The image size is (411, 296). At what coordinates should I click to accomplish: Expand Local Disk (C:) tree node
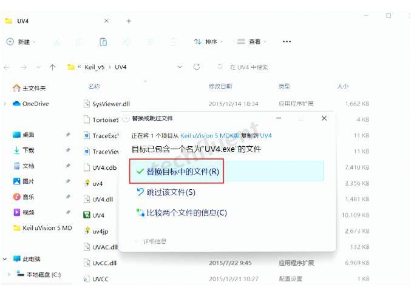click(9, 275)
